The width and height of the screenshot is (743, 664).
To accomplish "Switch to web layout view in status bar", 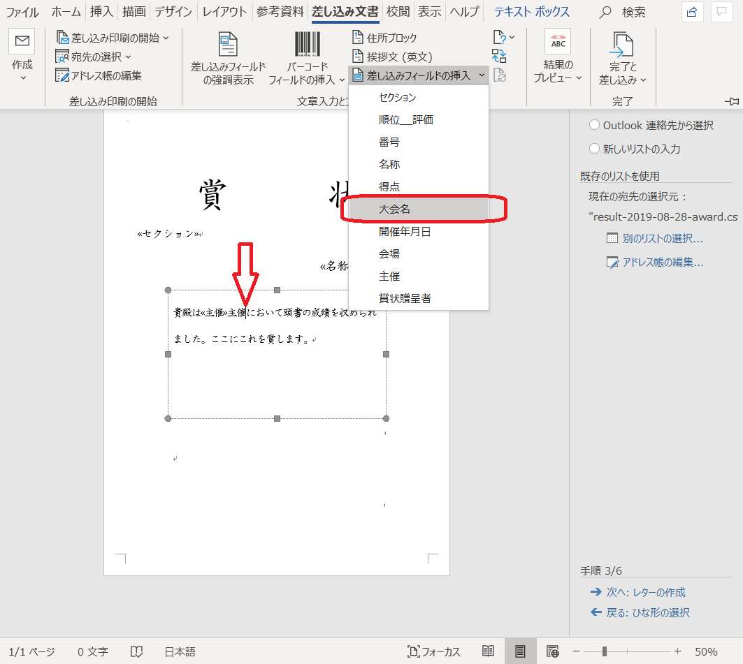I will (552, 651).
